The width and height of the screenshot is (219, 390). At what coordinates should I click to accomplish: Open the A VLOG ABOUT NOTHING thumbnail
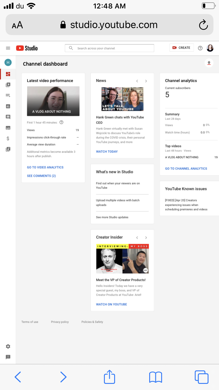coord(53,101)
